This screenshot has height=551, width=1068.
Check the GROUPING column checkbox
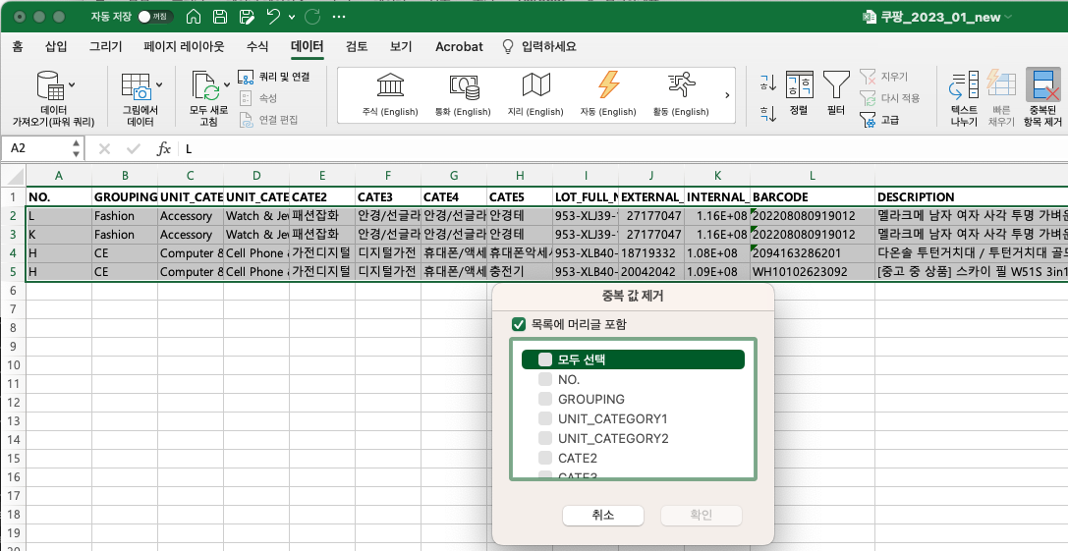[x=545, y=400]
